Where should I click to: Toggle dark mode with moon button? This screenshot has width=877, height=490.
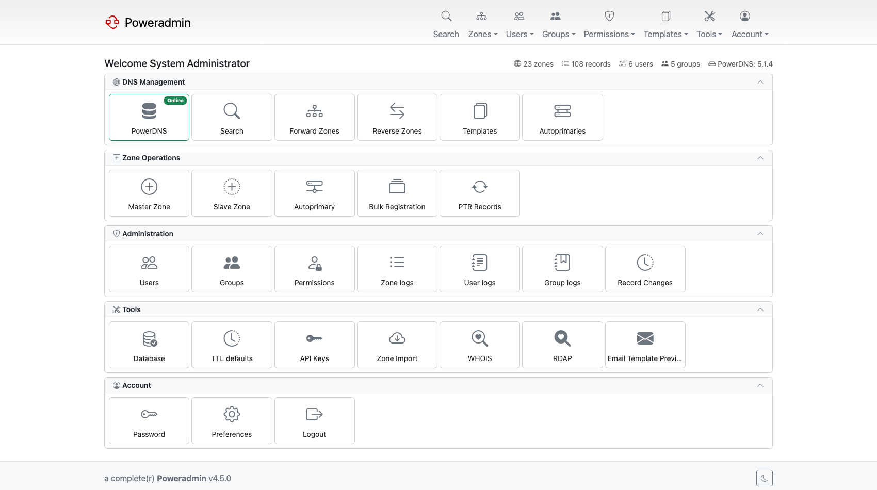click(x=764, y=478)
